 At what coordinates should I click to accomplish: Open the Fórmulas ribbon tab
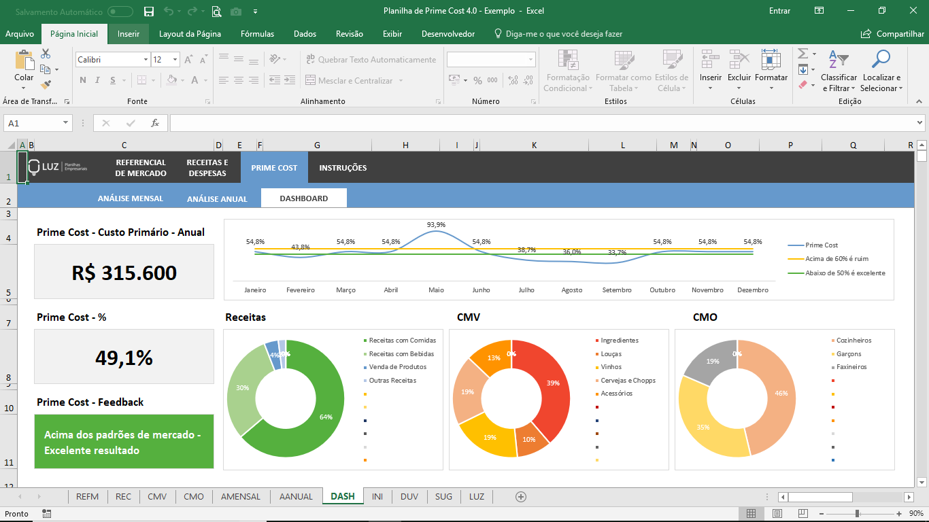pyautogui.click(x=257, y=34)
